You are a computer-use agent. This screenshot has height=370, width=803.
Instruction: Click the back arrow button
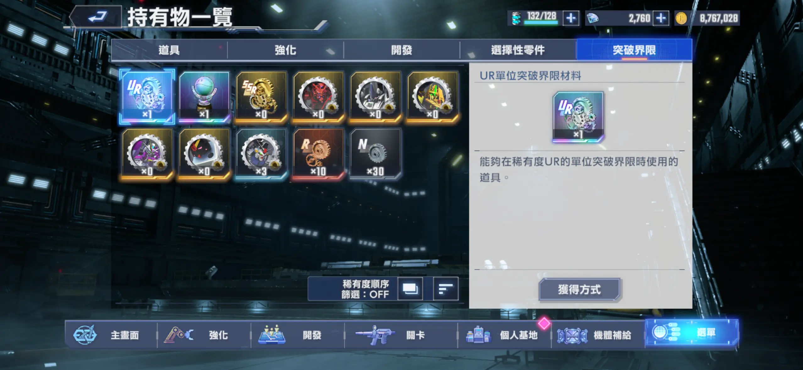pyautogui.click(x=96, y=17)
